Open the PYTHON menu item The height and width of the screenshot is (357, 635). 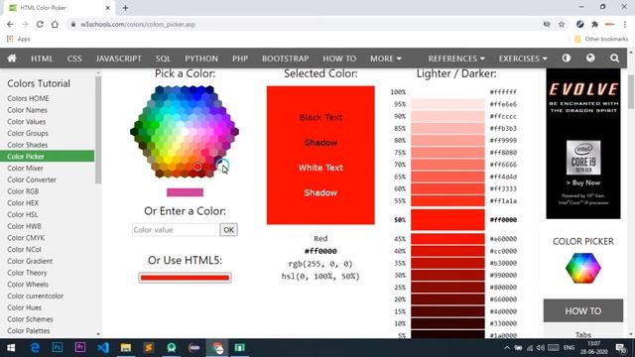(x=201, y=59)
